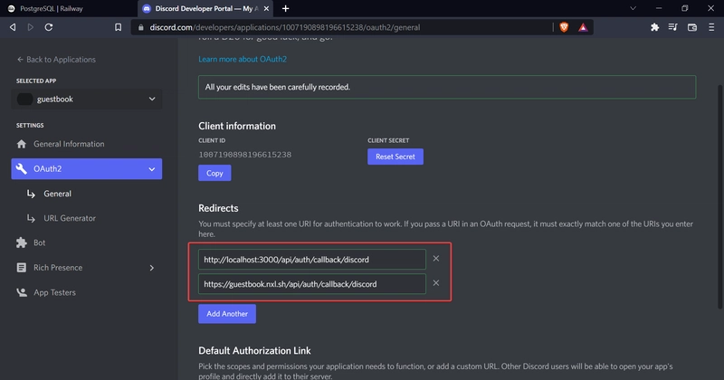Click the page vertical scrollbar
724x380 pixels.
(x=719, y=196)
